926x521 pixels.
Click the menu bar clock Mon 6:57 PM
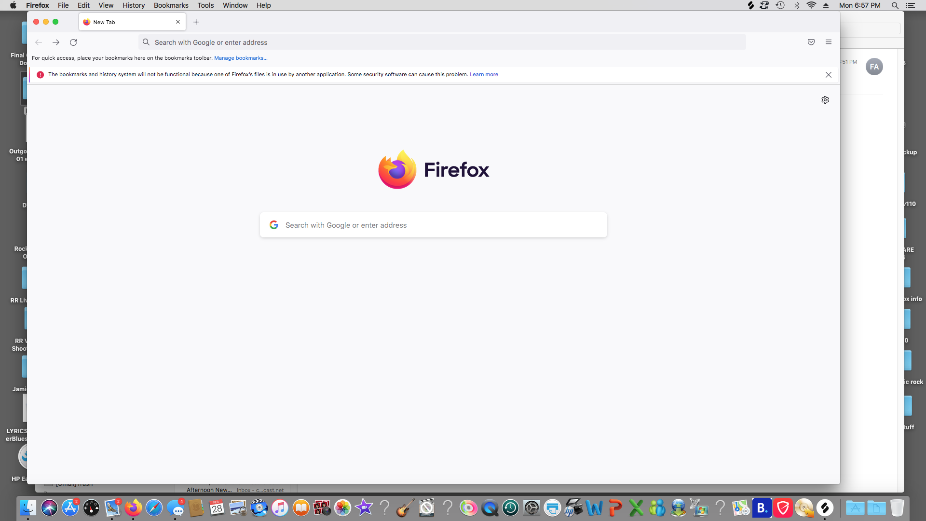[859, 5]
